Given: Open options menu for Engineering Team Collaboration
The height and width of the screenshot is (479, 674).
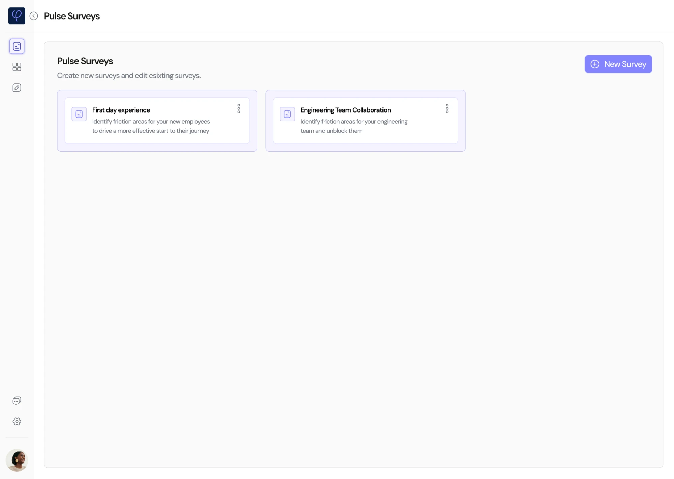Looking at the screenshot, I should (x=447, y=108).
